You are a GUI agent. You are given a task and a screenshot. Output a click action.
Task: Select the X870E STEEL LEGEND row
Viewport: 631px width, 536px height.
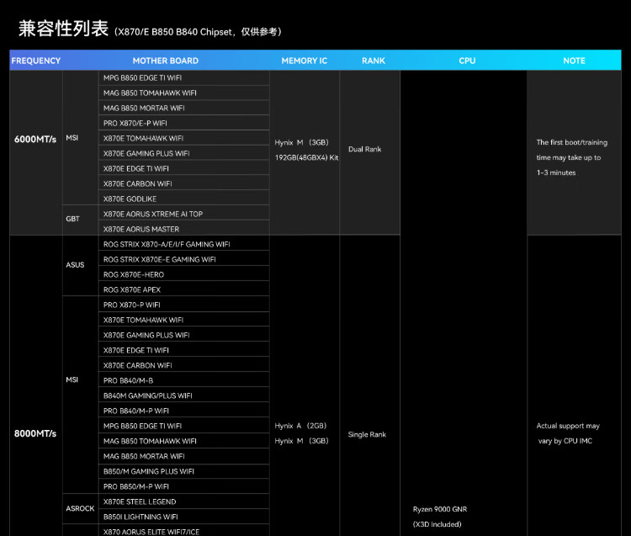(x=140, y=502)
